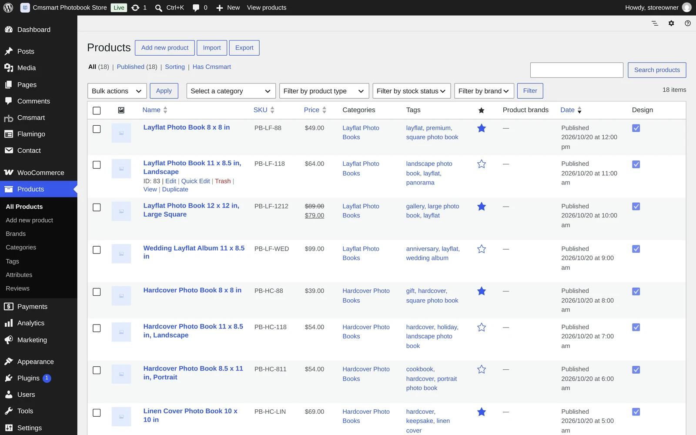Sort by the image column icon

tap(121, 110)
